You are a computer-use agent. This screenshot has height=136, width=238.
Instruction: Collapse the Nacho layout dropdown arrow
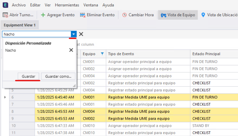pyautogui.click(x=74, y=34)
